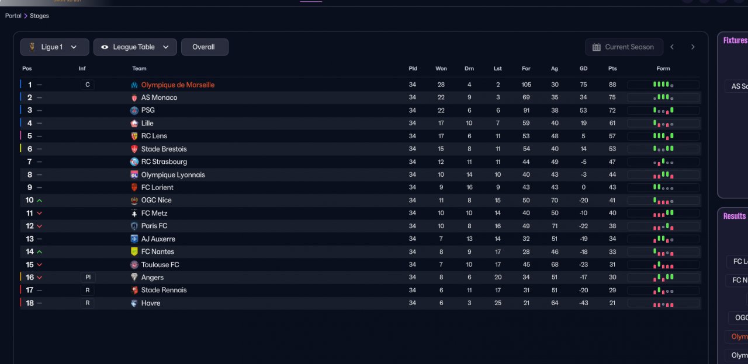
Task: Open the Results panel heading
Action: point(735,216)
